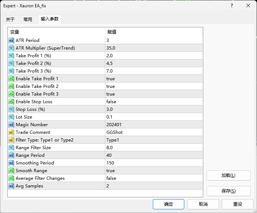Click the icon beside Filter Type parameter

tap(11, 140)
